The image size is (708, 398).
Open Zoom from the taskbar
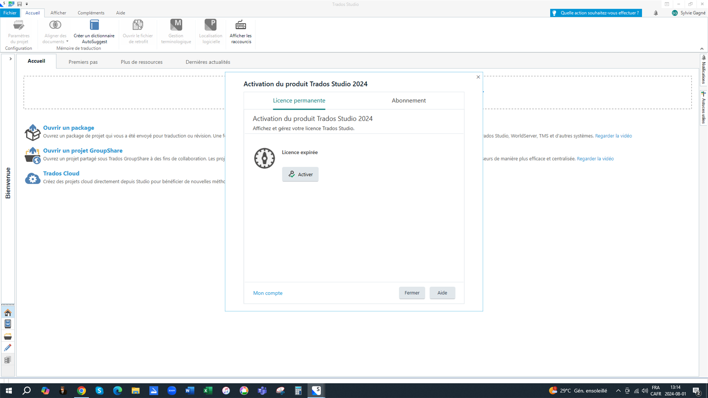171,391
